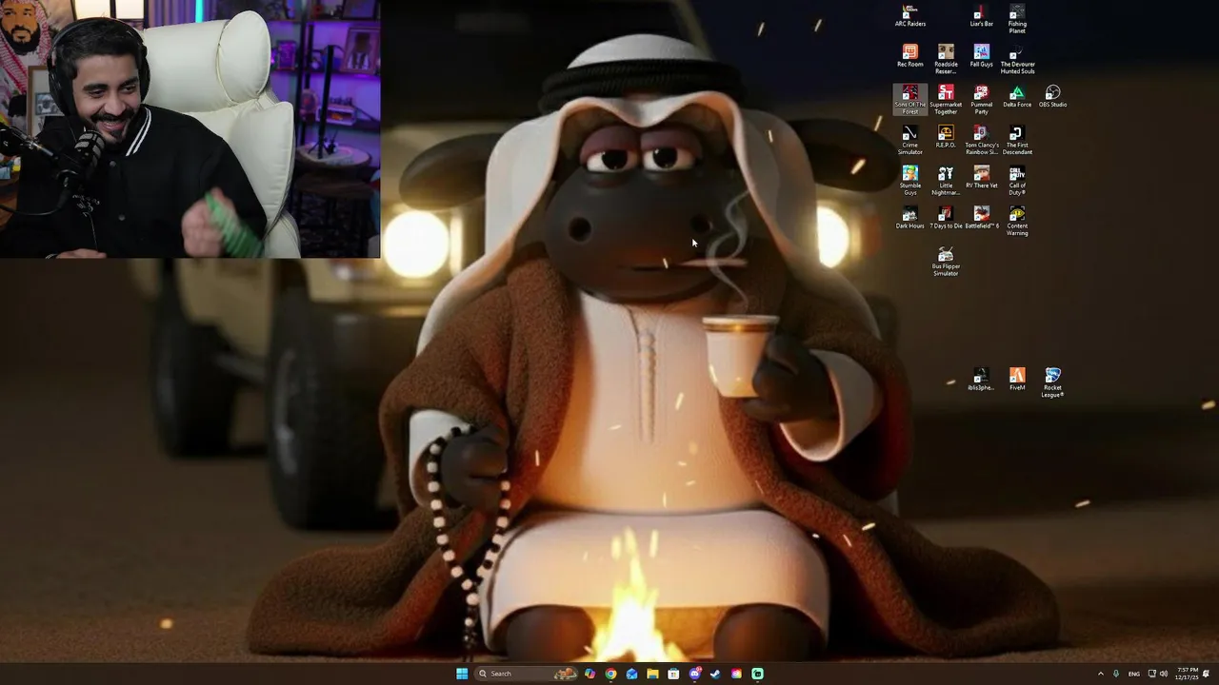The image size is (1219, 685).
Task: Open the green chat-bubble taskbar app
Action: (x=757, y=674)
